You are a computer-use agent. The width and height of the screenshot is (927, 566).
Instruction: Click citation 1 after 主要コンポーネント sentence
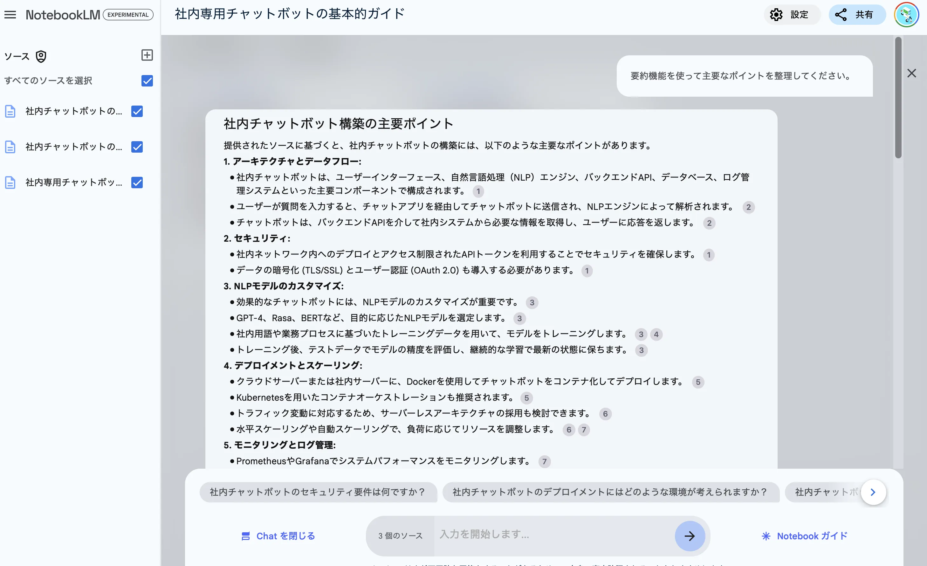point(478,191)
